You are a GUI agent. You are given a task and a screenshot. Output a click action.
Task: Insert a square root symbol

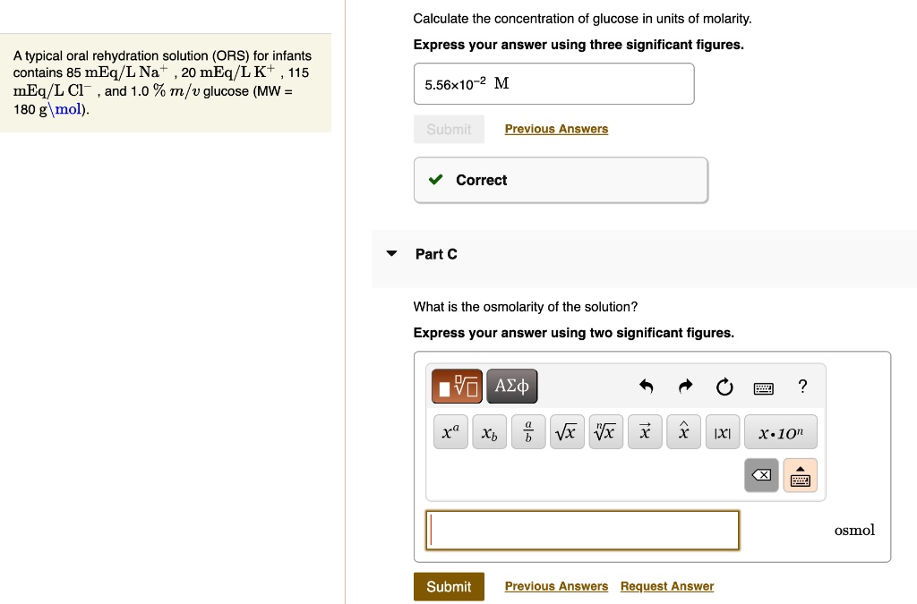click(x=567, y=431)
